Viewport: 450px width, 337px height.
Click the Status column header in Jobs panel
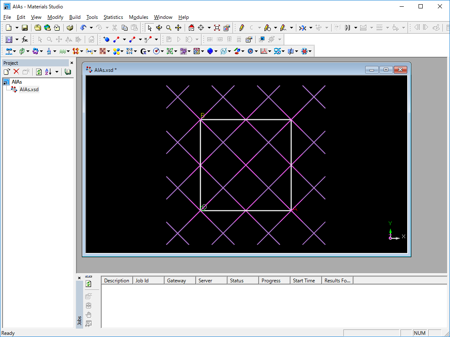237,281
